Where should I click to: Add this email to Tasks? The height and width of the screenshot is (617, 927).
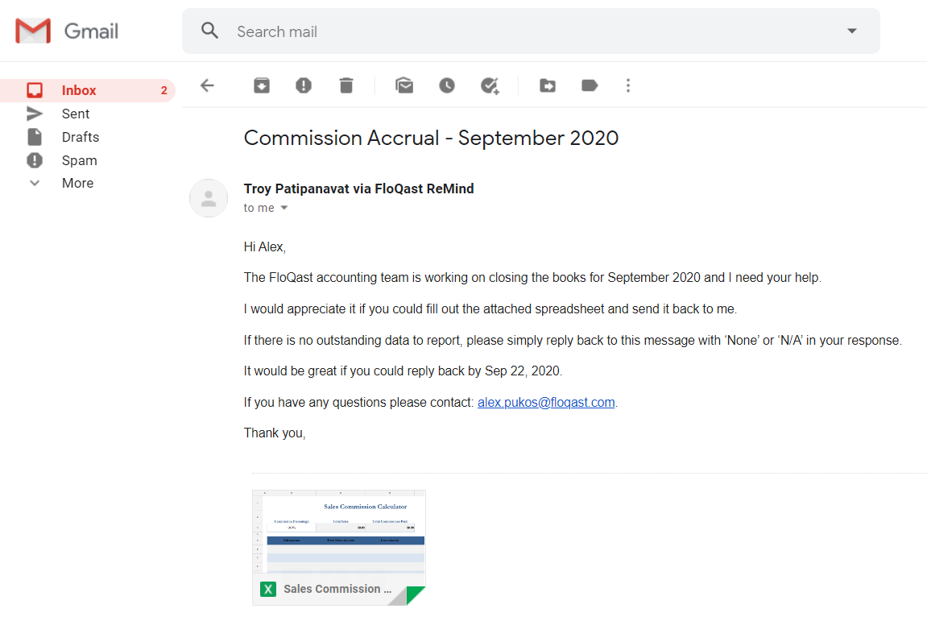(490, 85)
